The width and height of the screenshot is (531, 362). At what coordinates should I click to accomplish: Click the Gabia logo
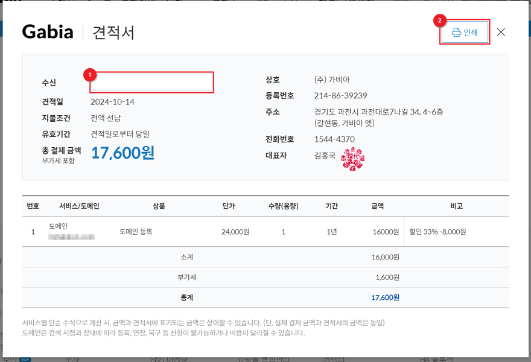(48, 32)
